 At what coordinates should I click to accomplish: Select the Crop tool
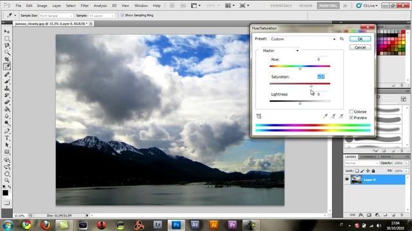click(7, 60)
